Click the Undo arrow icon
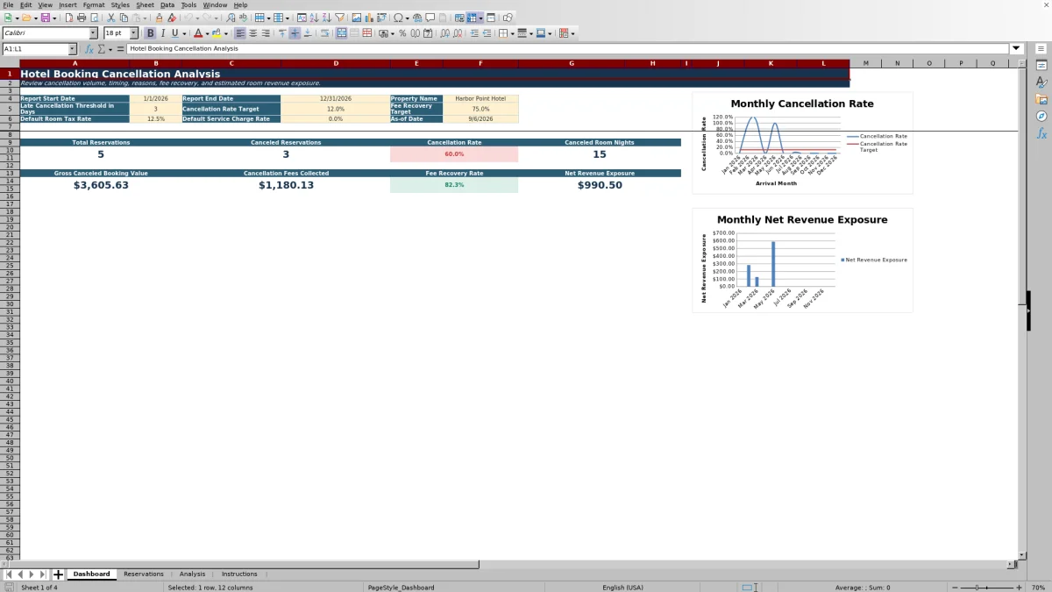The height and width of the screenshot is (592, 1052). click(x=188, y=18)
